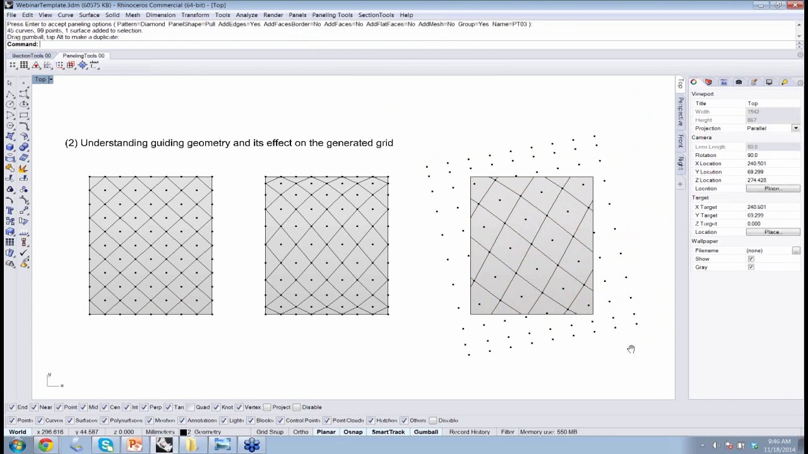
Task: Toggle the Wallpaper Show checkbox
Action: pos(751,259)
